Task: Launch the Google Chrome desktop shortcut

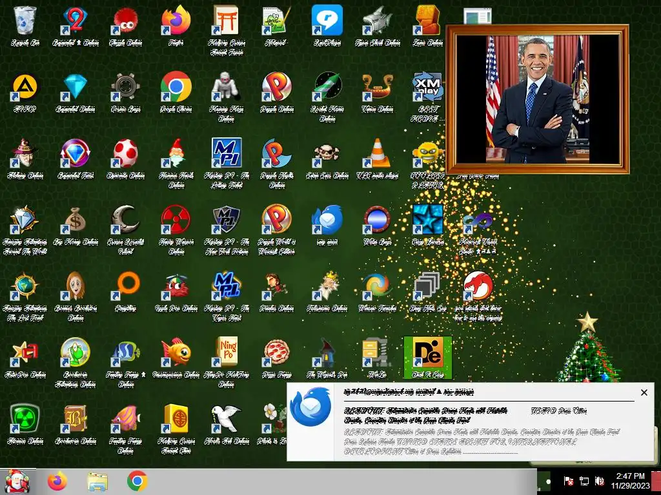Action: pyautogui.click(x=176, y=87)
